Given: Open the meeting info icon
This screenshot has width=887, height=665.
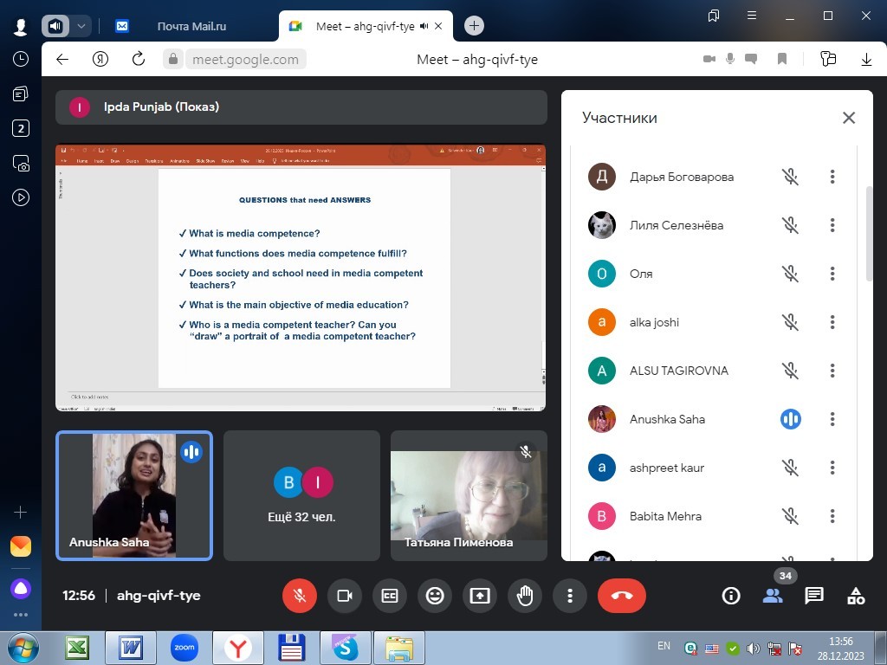Looking at the screenshot, I should tap(731, 596).
